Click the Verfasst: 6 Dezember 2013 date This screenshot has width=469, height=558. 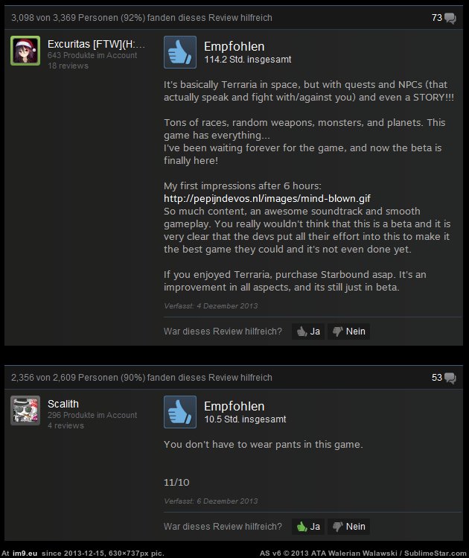tap(211, 501)
